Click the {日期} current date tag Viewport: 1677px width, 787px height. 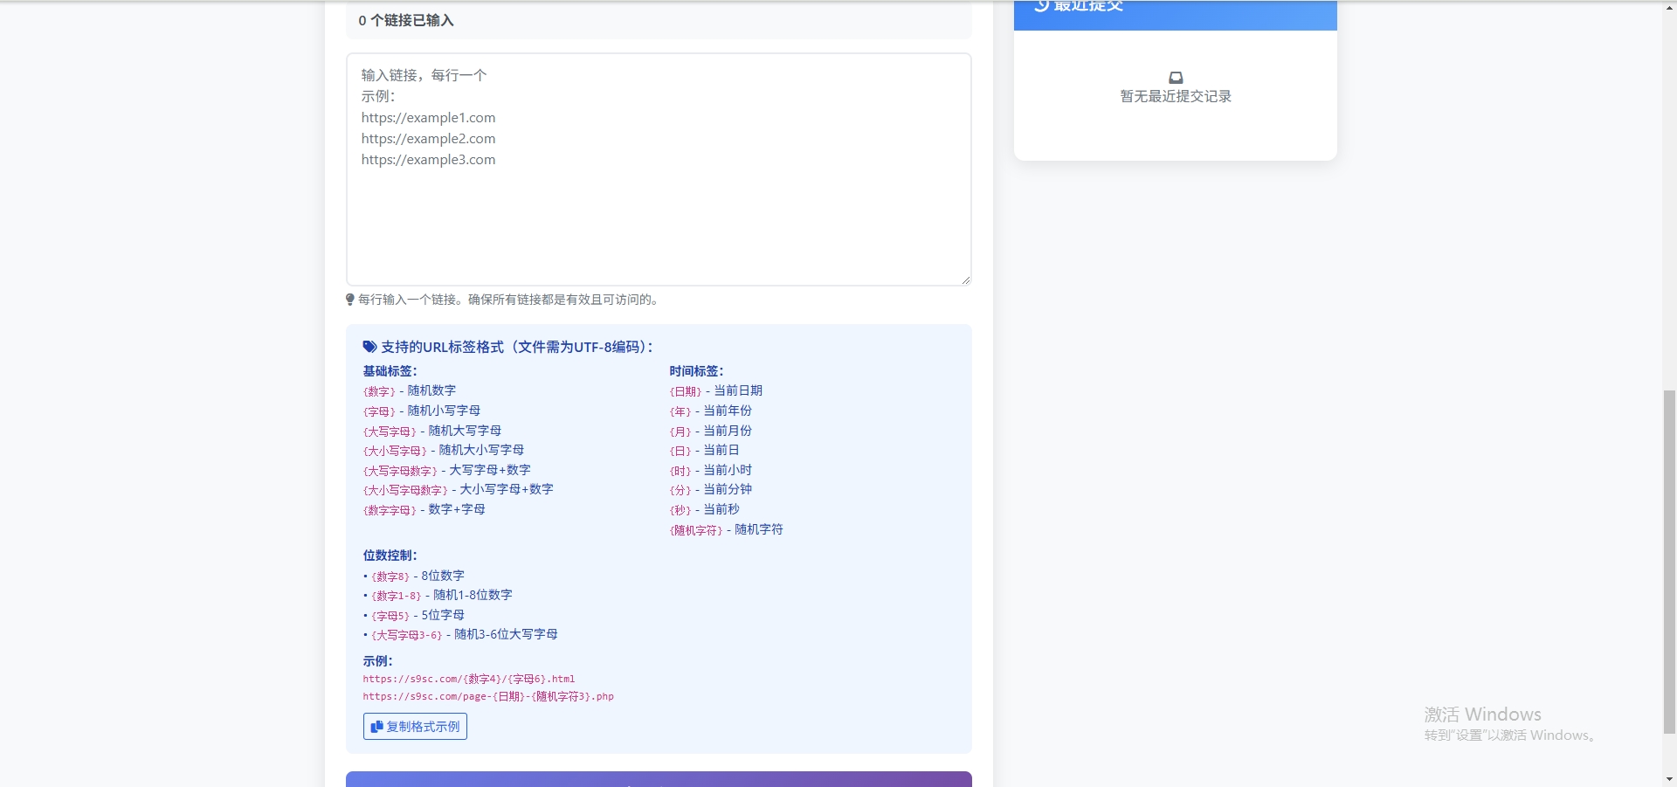click(x=686, y=391)
